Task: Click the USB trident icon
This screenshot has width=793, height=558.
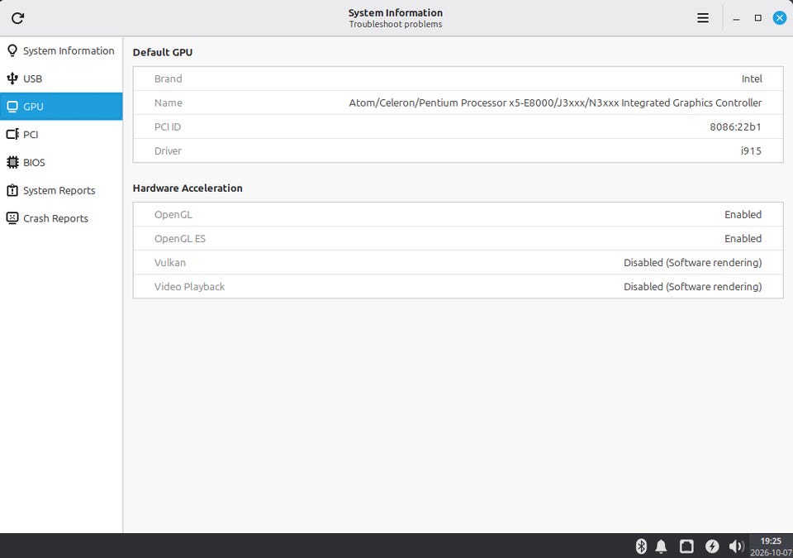Action: coord(12,79)
